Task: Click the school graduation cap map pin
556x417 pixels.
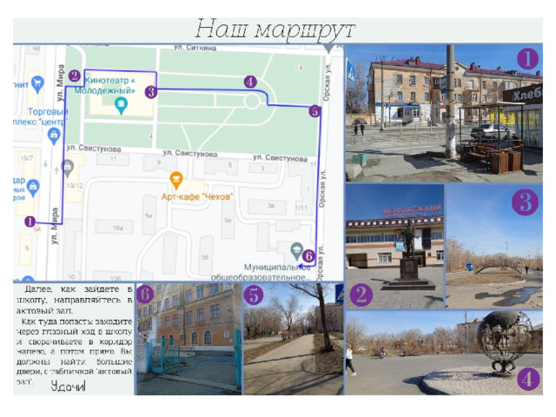Action: [296, 251]
